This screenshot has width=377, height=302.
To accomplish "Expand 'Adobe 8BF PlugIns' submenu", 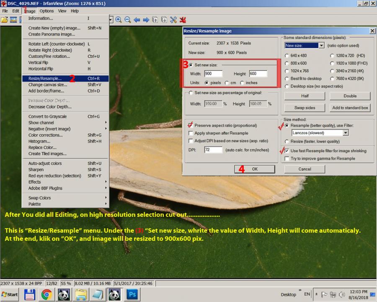I will pos(65,188).
